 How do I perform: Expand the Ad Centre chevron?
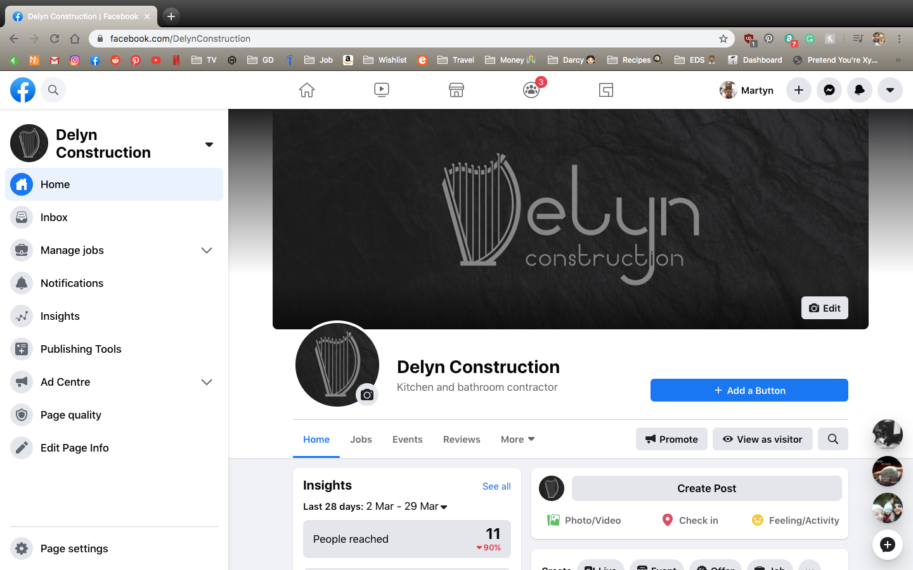(x=207, y=382)
